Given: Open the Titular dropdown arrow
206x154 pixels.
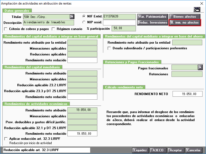Looking at the screenshot, I should click(x=72, y=17).
